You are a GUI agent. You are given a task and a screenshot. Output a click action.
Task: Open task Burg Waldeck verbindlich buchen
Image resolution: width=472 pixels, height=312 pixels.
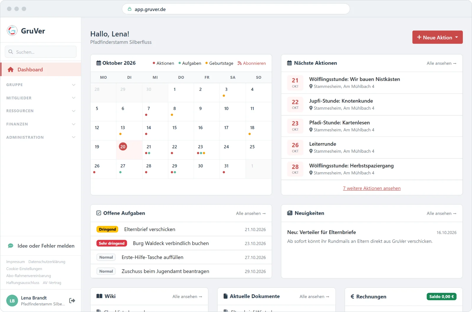click(x=181, y=243)
